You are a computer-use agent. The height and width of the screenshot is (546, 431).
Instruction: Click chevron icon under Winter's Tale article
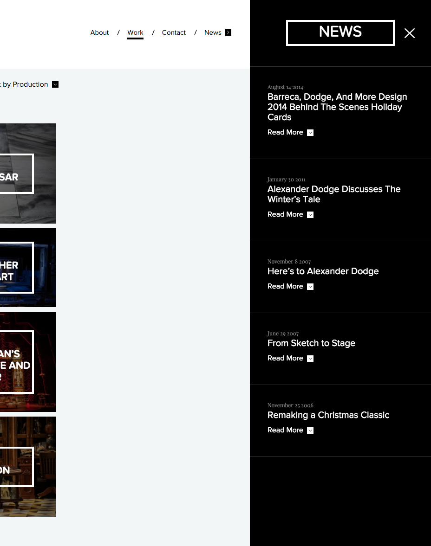(310, 215)
